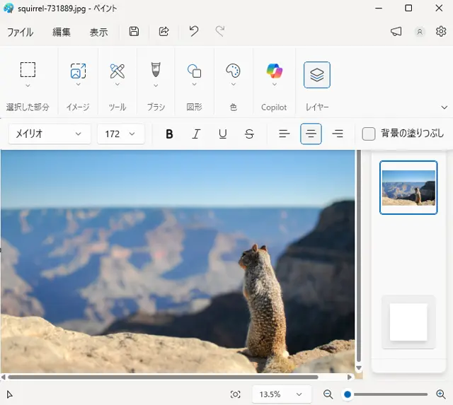Toggle strikethrough text formatting

pos(249,134)
